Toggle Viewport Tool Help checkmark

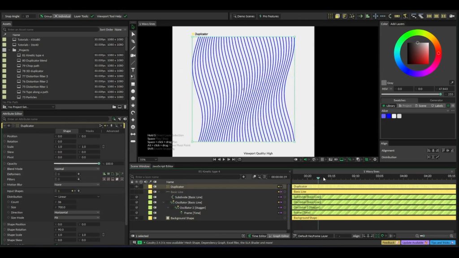[125, 16]
